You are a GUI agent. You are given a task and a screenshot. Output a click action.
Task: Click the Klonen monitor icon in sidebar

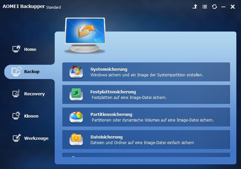pos(16,116)
